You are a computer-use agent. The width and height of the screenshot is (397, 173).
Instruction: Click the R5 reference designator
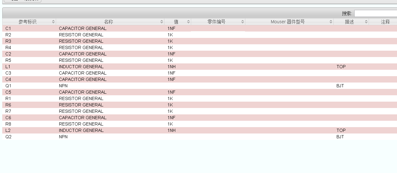8,60
